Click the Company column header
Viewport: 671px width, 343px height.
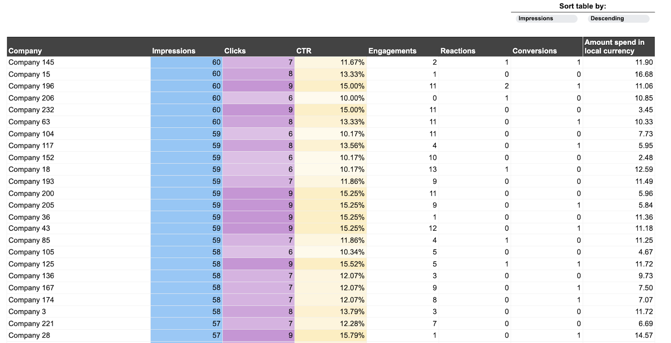[25, 51]
